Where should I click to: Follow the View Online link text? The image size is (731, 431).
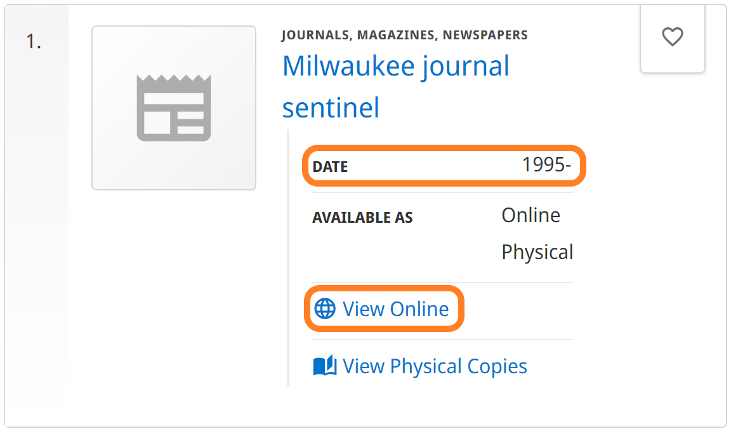click(395, 309)
